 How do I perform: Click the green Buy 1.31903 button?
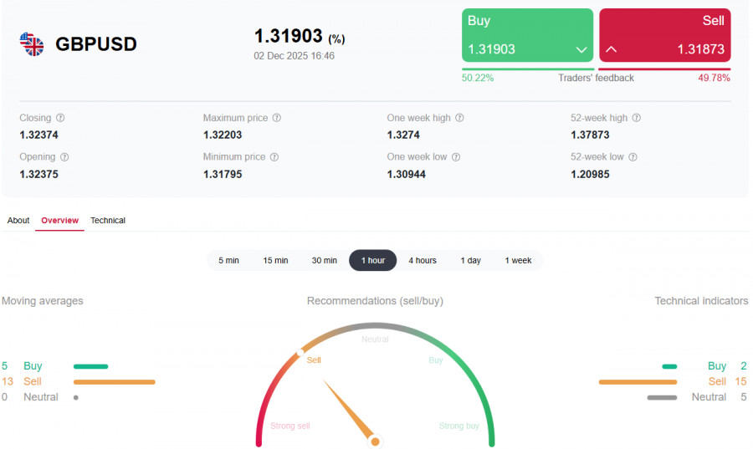click(527, 35)
